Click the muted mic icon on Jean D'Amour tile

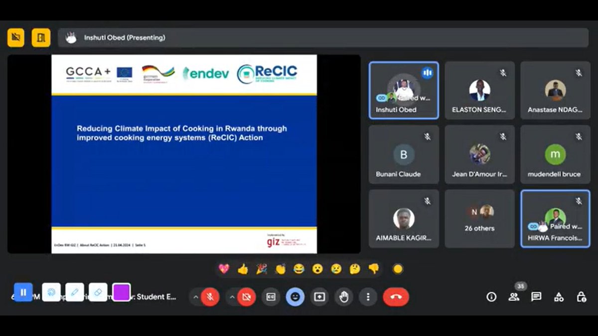click(503, 136)
